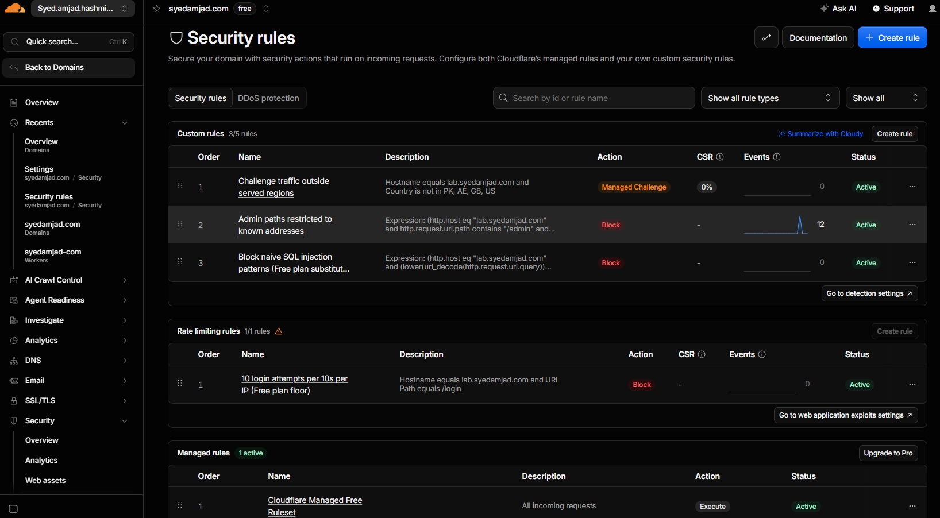Expand the Analytics sidebar menu

point(125,341)
